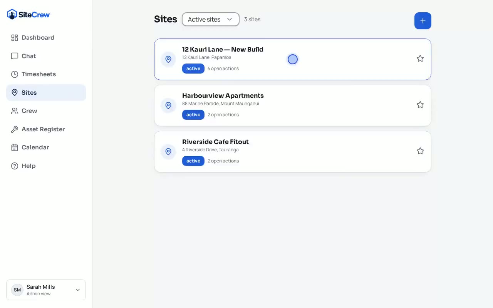Click the Harbourview Apartments location pin icon
This screenshot has height=308, width=493.
tap(168, 105)
